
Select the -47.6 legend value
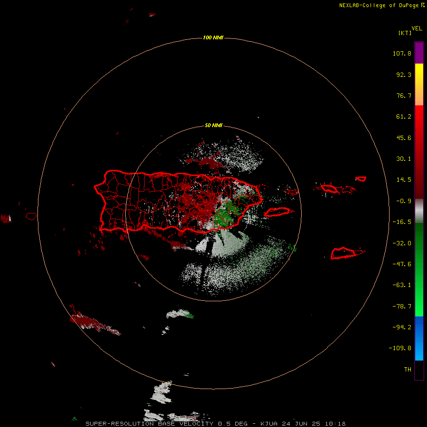click(402, 264)
